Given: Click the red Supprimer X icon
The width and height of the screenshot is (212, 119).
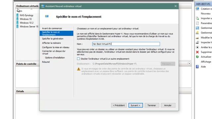Looking at the screenshot, I should click(197, 52).
